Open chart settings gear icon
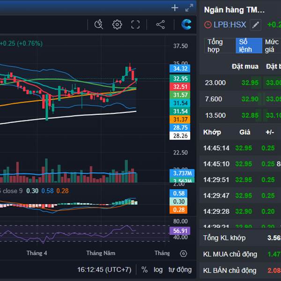The width and height of the screenshot is (281, 281). click(x=117, y=25)
